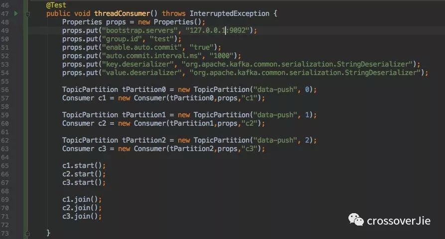This screenshot has width=445, height=239.
Task: Click the "127.0.0.1:9092" address string
Action: [220, 31]
